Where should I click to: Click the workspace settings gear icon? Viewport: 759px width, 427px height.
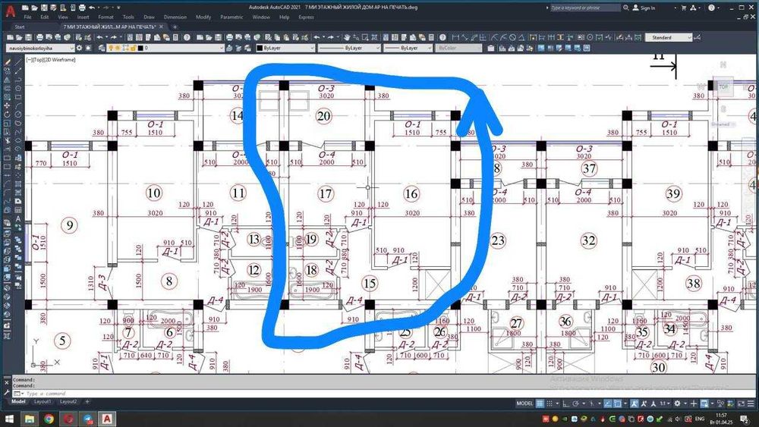79,48
